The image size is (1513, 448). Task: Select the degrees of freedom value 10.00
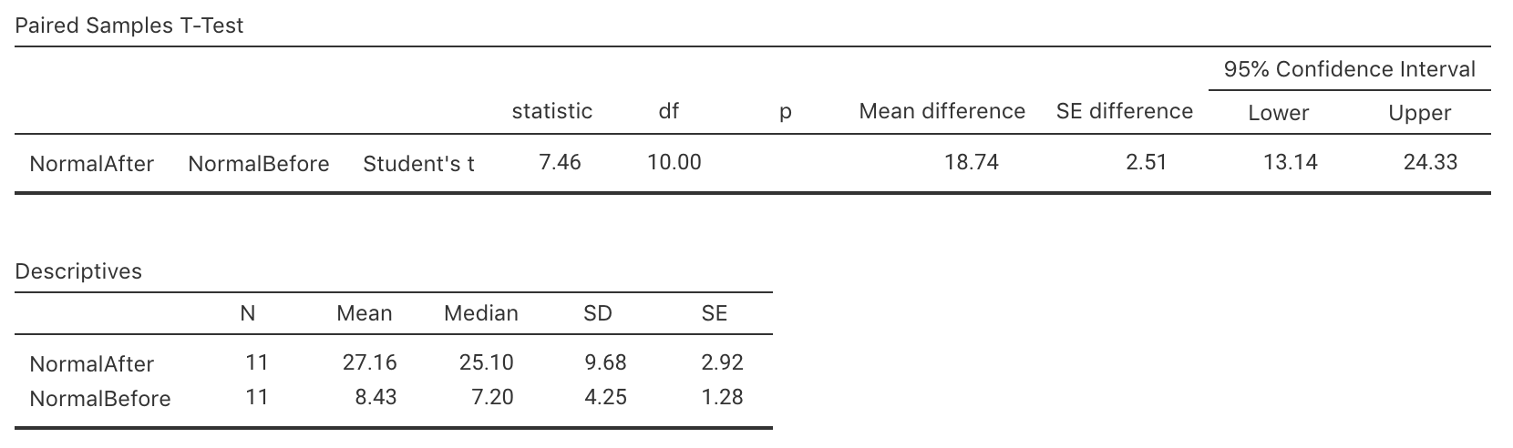tap(674, 162)
